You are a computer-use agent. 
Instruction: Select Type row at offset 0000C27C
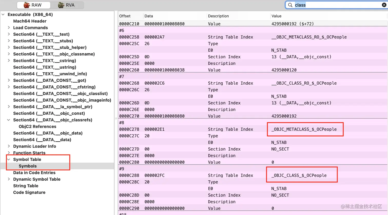tap(253, 136)
